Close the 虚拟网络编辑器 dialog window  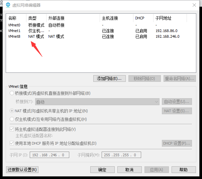coord(194,5)
